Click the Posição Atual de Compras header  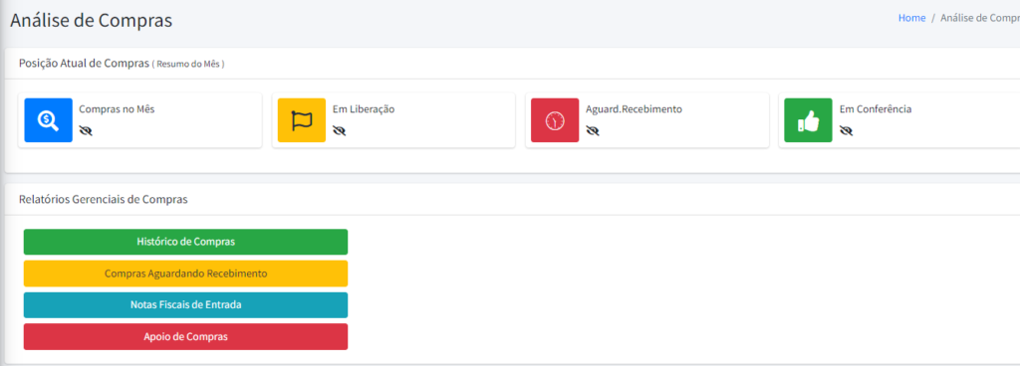tap(84, 64)
